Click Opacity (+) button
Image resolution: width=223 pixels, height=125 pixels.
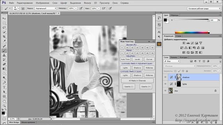click(146, 86)
